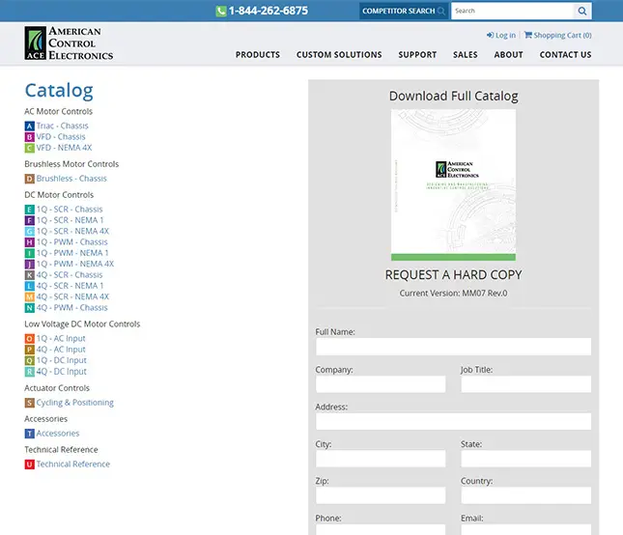This screenshot has height=535, width=623.
Task: Click the Company input field
Action: point(381,384)
